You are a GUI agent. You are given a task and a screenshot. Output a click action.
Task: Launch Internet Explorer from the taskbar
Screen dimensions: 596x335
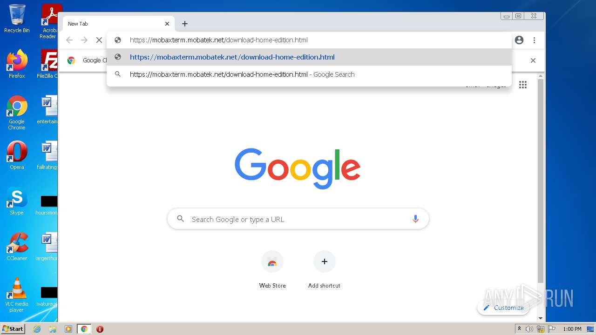pos(37,329)
